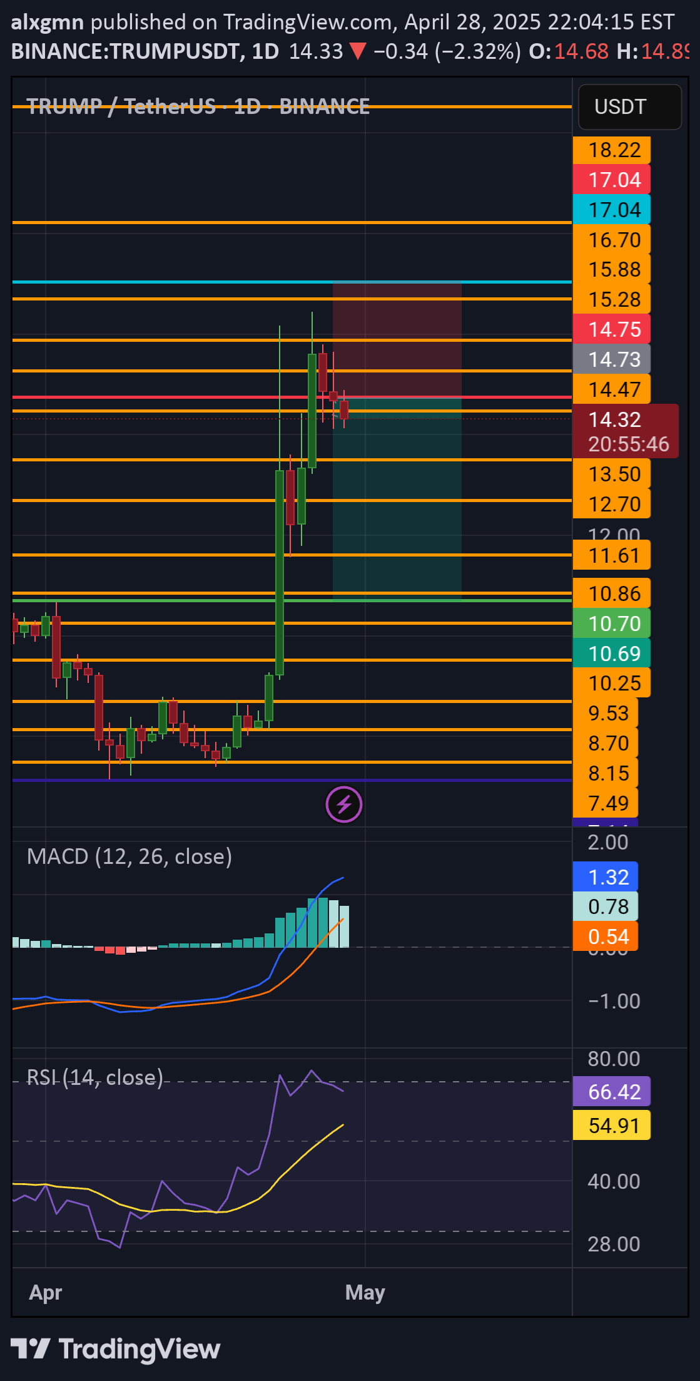Click the RSI (14, close) indicator label
This screenshot has width=700, height=1381.
pyautogui.click(x=95, y=1077)
